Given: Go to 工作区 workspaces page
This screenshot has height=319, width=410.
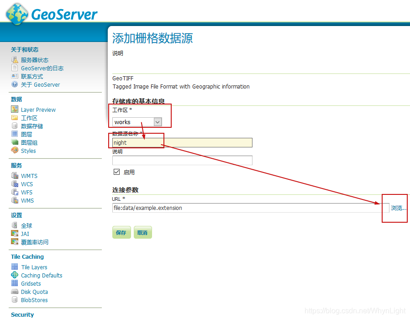Looking at the screenshot, I should (29, 118).
